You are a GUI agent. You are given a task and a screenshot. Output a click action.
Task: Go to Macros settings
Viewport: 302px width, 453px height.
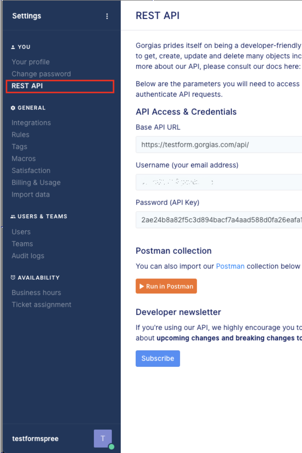coord(24,159)
